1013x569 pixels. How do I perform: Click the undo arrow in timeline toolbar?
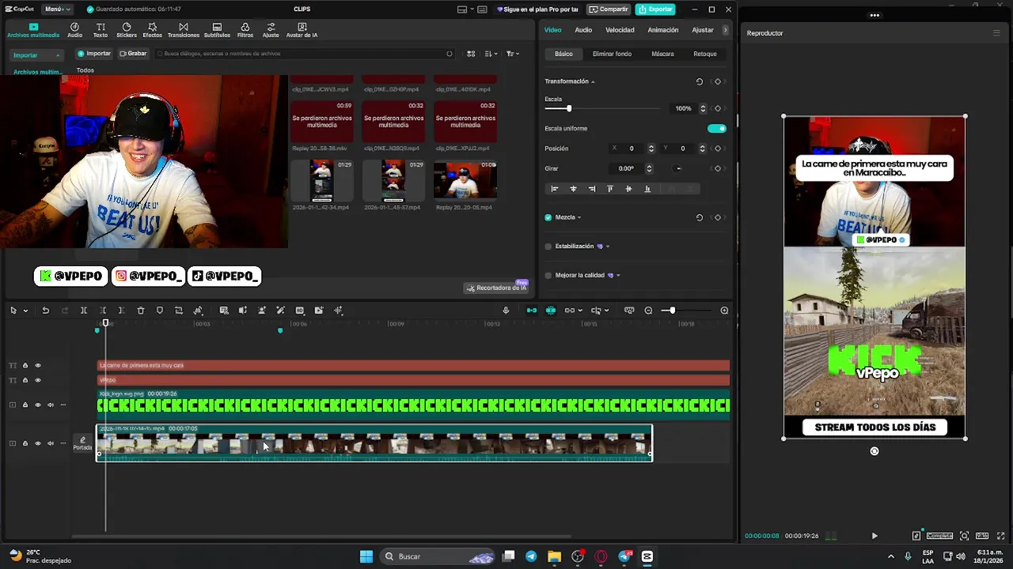(46, 311)
